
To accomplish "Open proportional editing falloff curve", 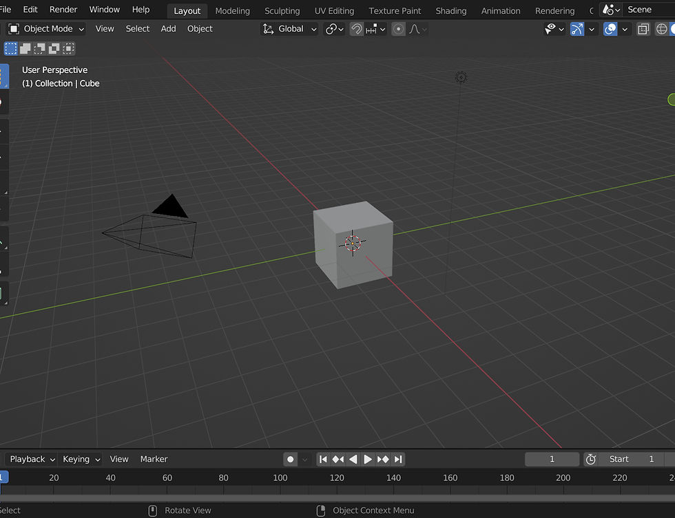I will click(x=414, y=29).
